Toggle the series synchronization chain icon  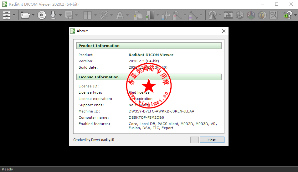click(x=104, y=15)
